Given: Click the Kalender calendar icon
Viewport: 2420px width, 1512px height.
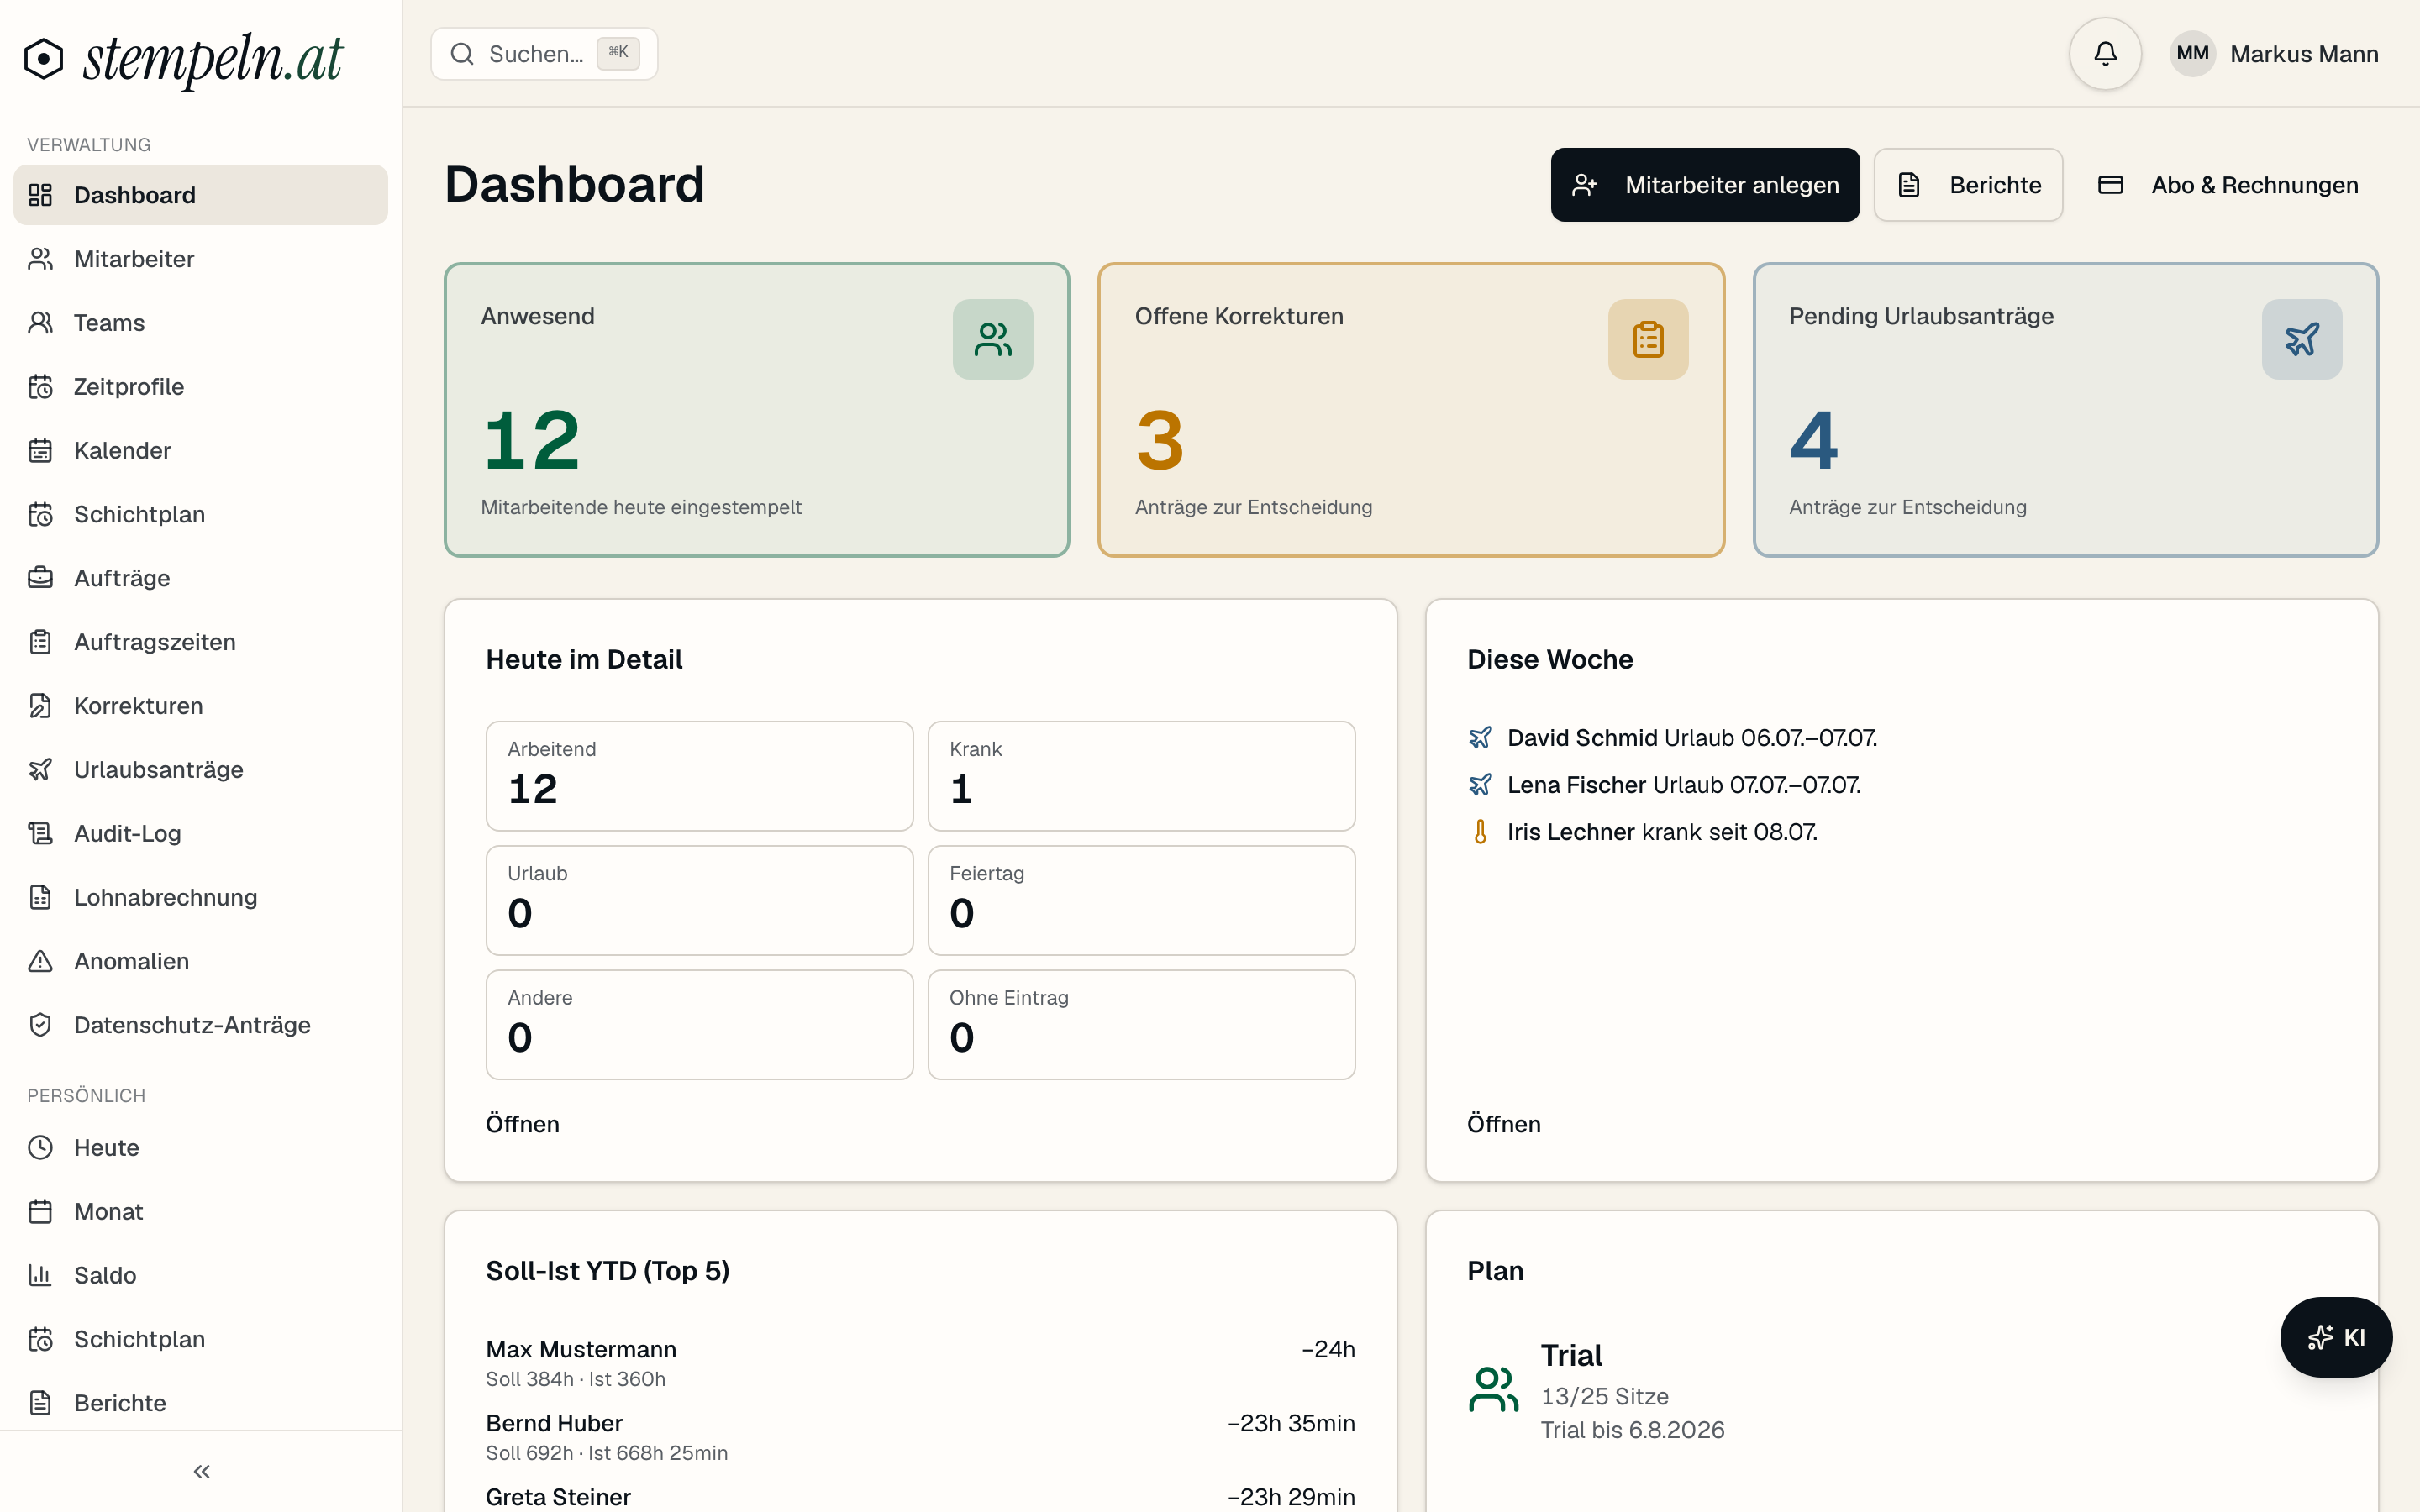Looking at the screenshot, I should [x=40, y=451].
